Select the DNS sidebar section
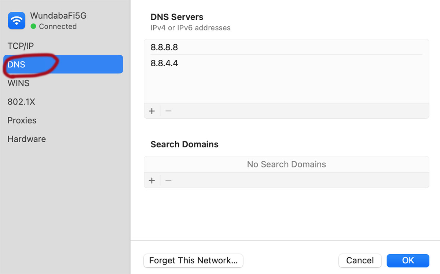The width and height of the screenshot is (440, 274). (x=63, y=64)
